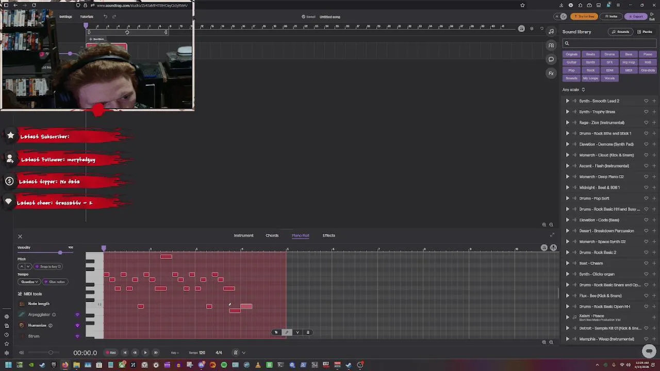Switch library to Sounds view

[x=620, y=32]
